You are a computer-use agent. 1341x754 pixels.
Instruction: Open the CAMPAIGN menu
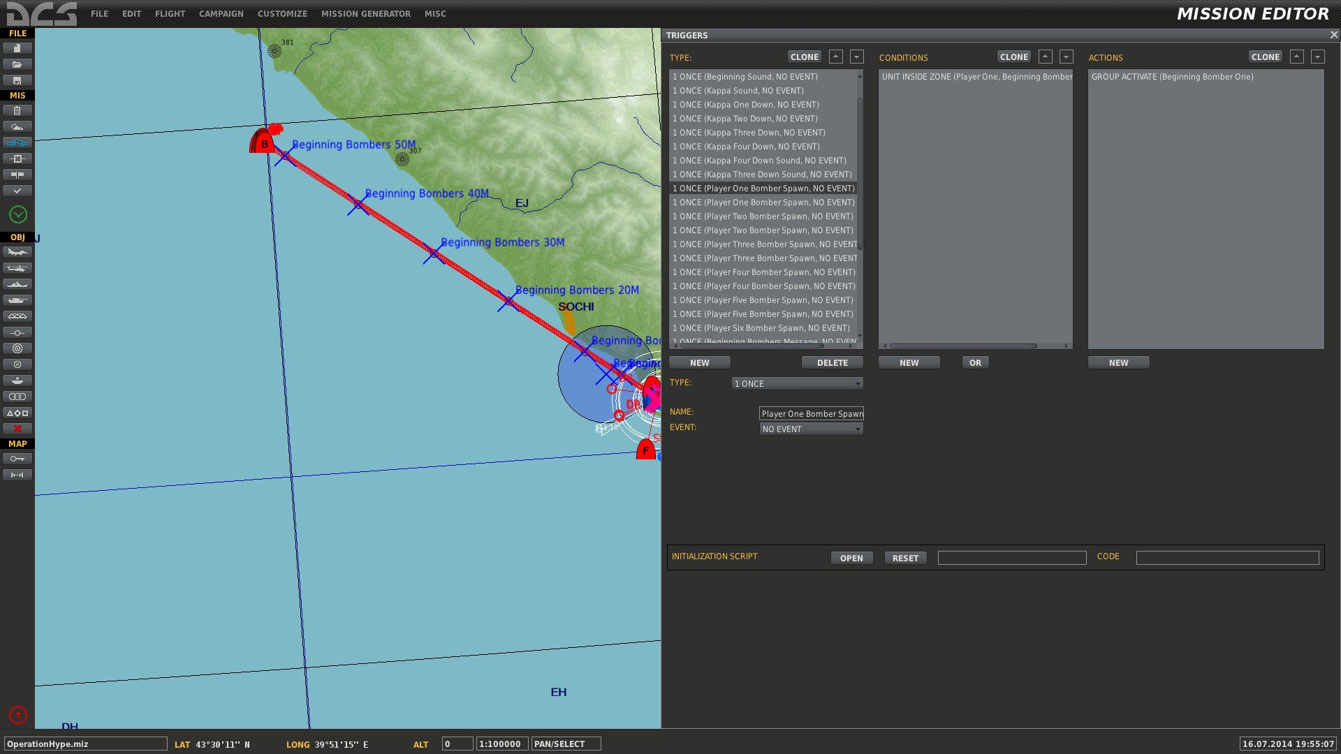tap(221, 14)
